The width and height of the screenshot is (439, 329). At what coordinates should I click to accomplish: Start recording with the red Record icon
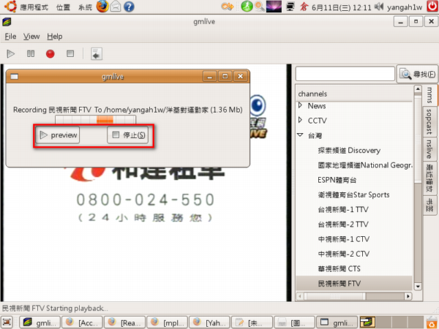50,53
